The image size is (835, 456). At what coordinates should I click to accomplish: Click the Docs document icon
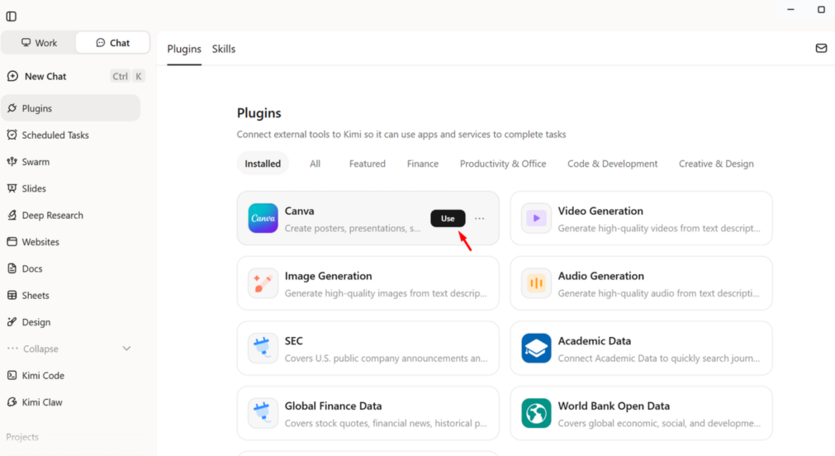click(x=12, y=268)
